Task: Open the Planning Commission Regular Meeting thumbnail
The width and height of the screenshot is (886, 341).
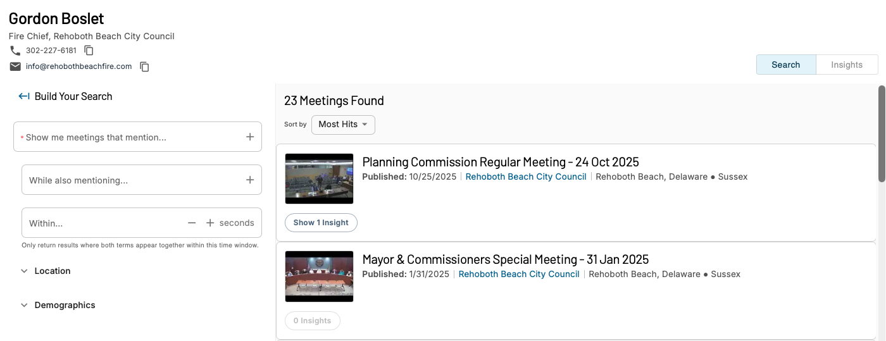Action: (x=319, y=178)
